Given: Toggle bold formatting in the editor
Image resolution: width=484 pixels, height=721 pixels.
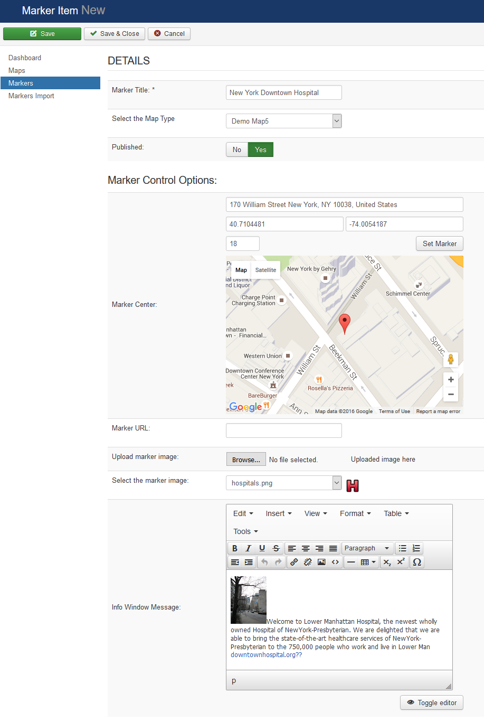Looking at the screenshot, I should pyautogui.click(x=235, y=548).
